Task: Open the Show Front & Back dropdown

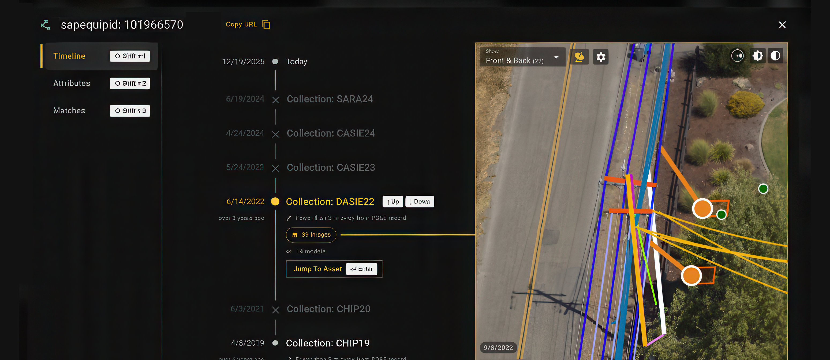Action: click(x=522, y=57)
